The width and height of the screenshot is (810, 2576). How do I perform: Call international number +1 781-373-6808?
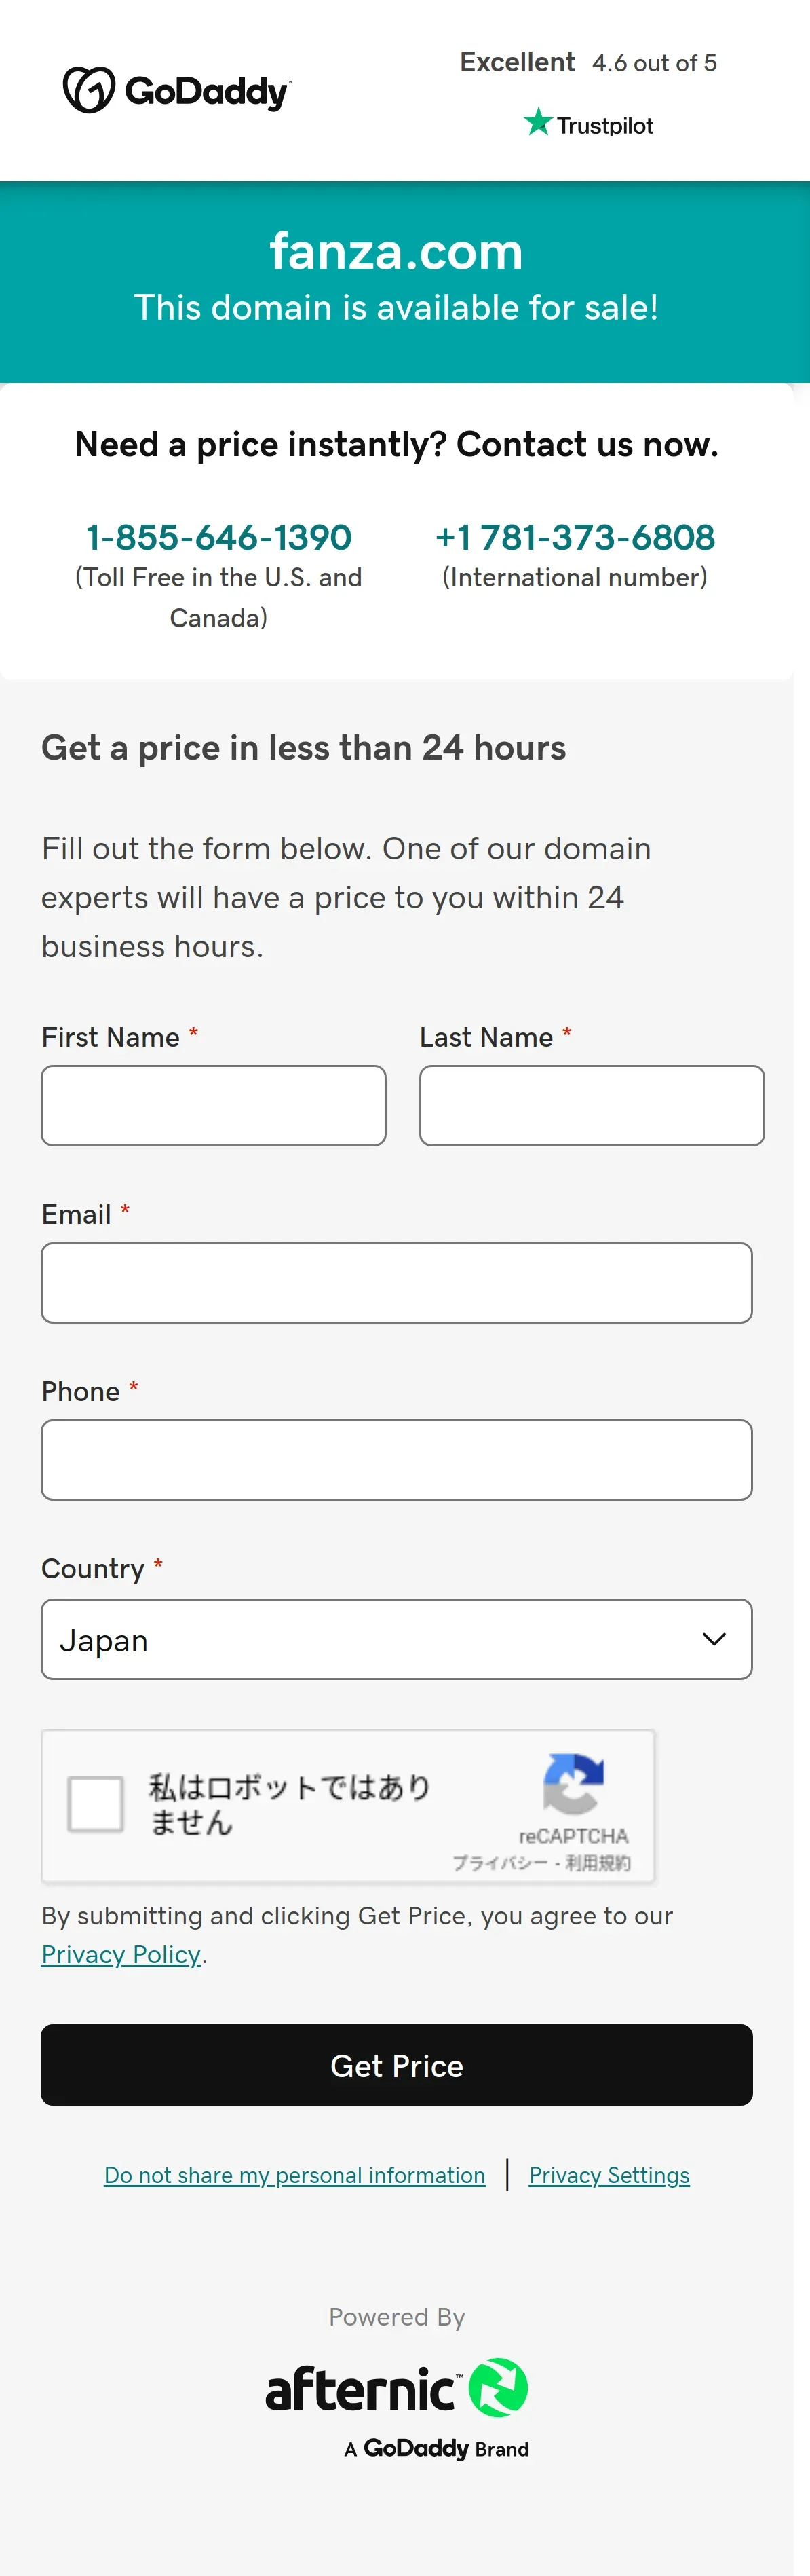click(575, 537)
